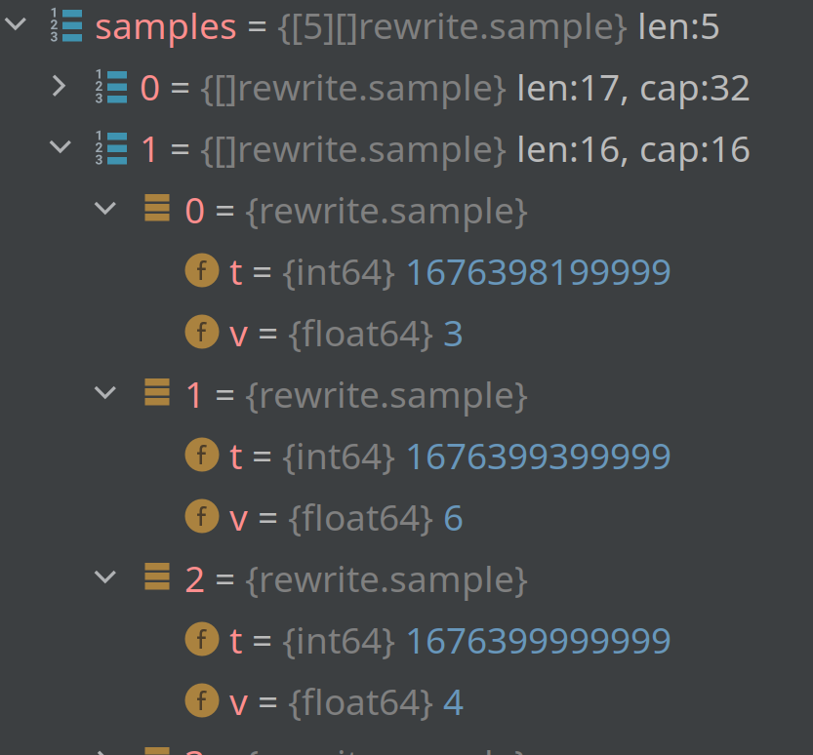Screen dimensions: 813x755
Task: Select the {[]rewrite.sample} type on the len:17 row
Action: [353, 89]
